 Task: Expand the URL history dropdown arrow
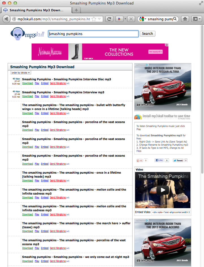(100, 19)
